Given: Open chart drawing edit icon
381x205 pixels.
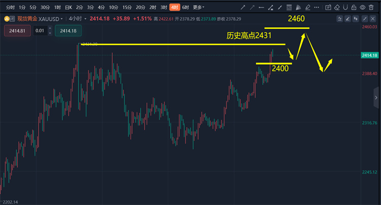Looking at the screenshot, I should 347,19.
